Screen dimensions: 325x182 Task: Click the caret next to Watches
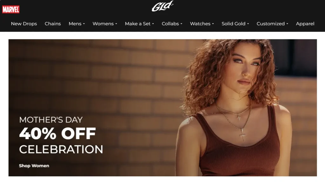coord(213,24)
